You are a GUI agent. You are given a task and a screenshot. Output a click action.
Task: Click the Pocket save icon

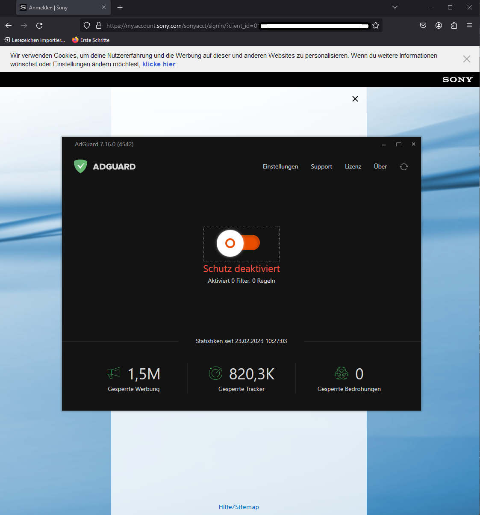click(423, 25)
